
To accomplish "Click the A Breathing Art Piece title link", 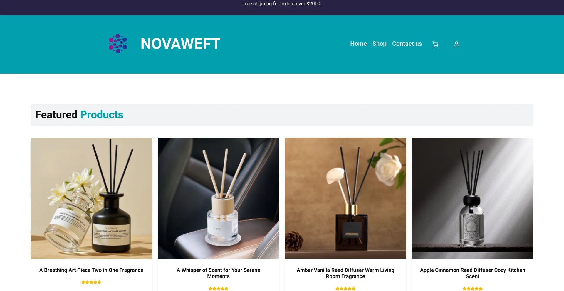I will point(91,270).
